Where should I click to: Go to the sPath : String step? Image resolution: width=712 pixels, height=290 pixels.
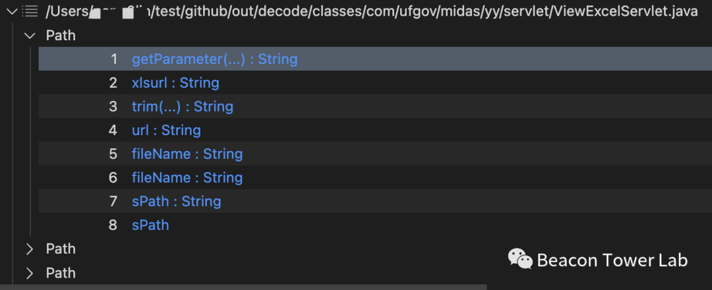(x=177, y=202)
